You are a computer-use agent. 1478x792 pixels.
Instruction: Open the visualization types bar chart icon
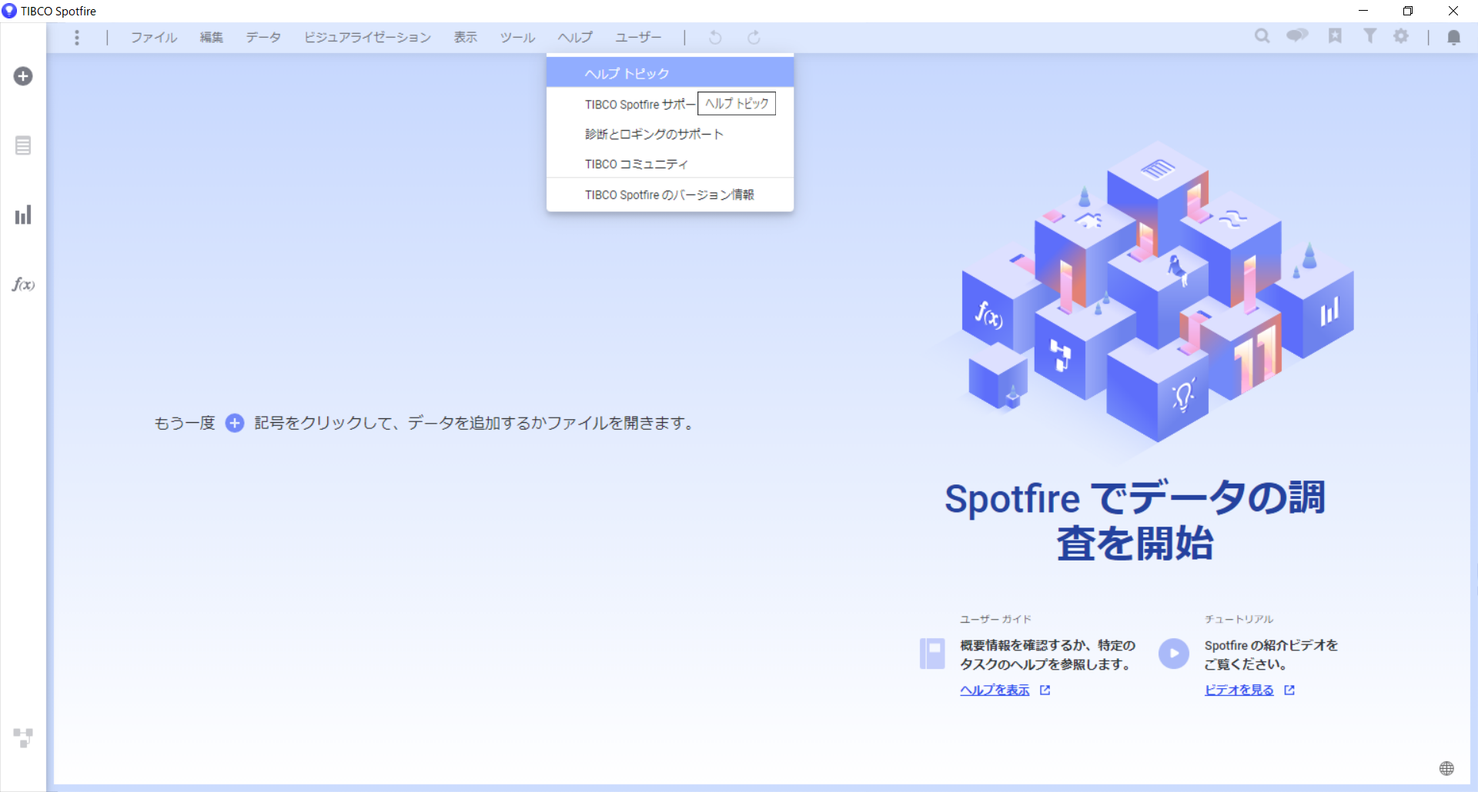pyautogui.click(x=23, y=215)
